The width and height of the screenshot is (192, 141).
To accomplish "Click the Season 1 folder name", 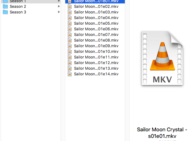I will 18,1.
